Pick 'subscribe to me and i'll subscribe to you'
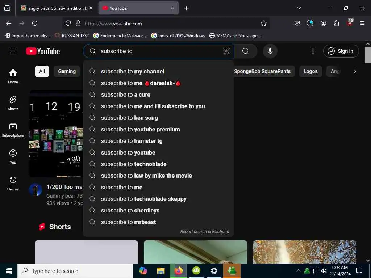Screen dimensions: 371x278 tap(158, 106)
